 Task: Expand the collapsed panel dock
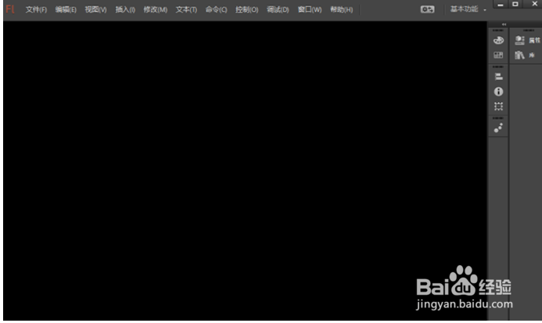coord(504,24)
